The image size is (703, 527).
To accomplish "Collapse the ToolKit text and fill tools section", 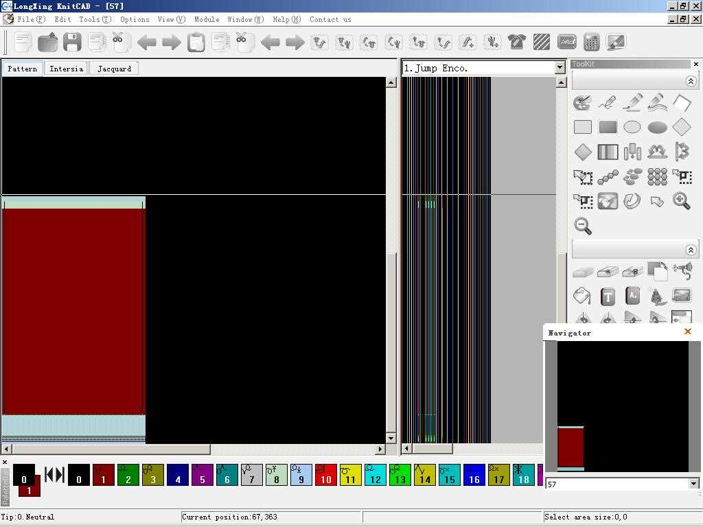I will pyautogui.click(x=691, y=250).
